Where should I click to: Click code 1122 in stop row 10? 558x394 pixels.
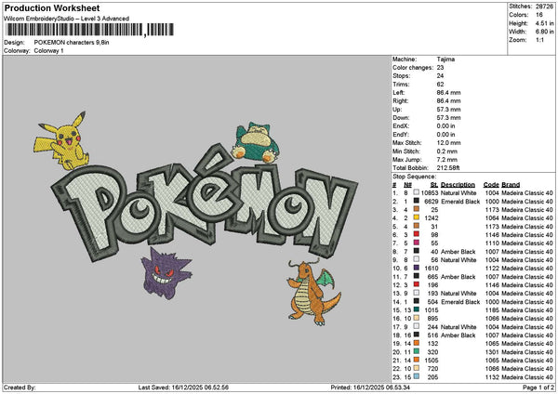point(492,269)
